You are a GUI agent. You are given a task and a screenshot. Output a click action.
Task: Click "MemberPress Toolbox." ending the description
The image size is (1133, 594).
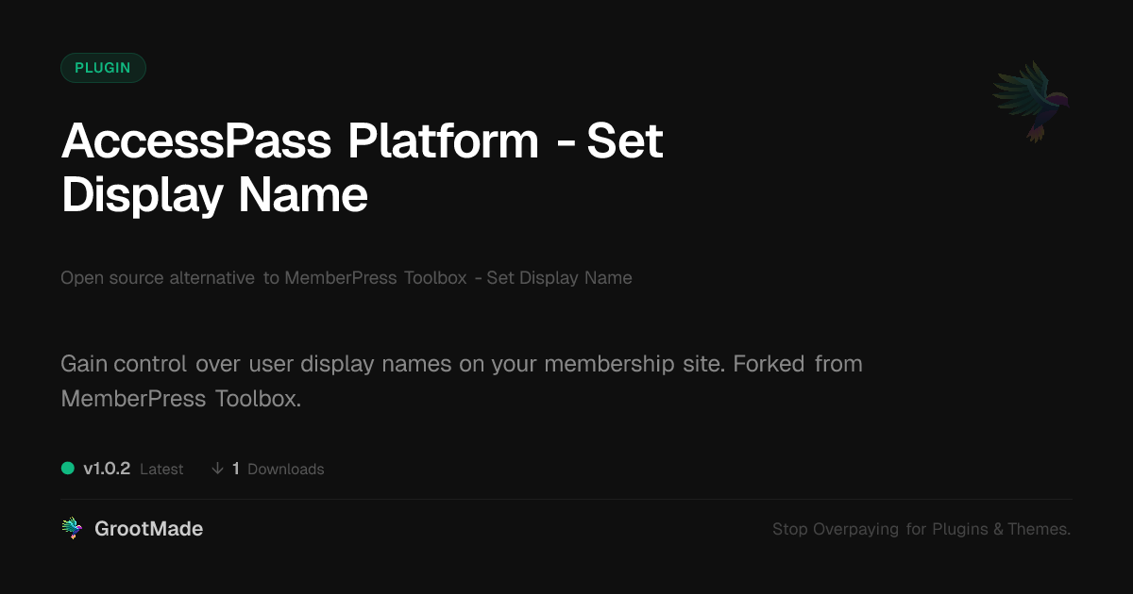point(180,398)
